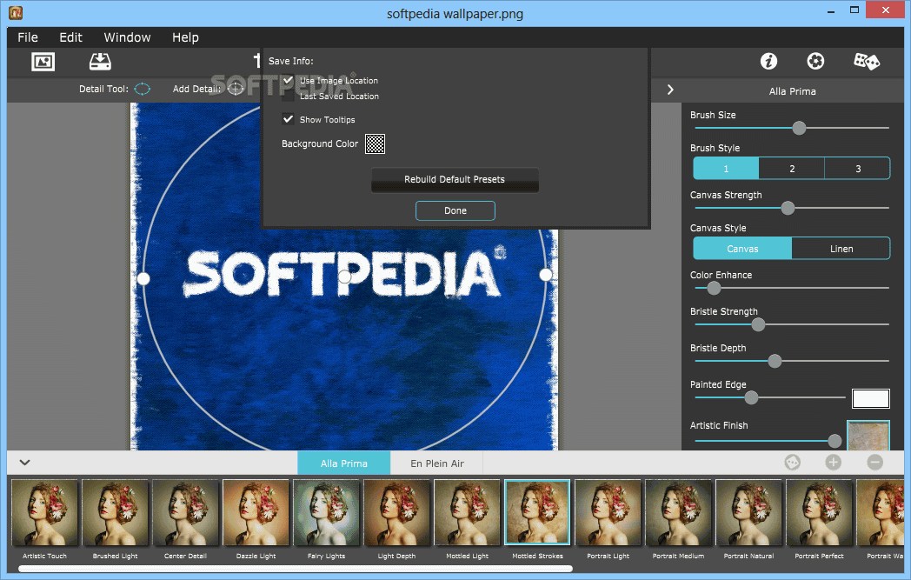Collapse the presets strip with the chevron
Screen dimensions: 911x580
pos(24,463)
